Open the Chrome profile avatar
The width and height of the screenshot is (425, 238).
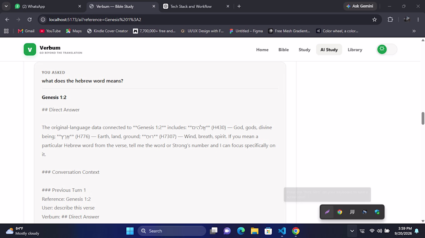(x=406, y=20)
